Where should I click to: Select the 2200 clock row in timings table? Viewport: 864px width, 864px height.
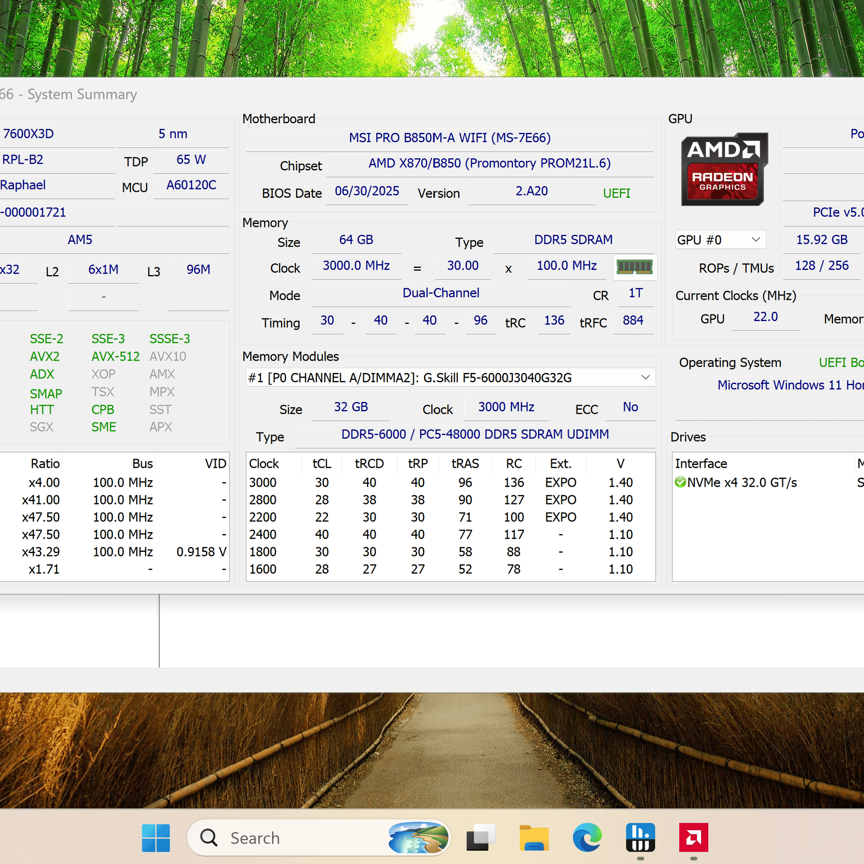[x=450, y=517]
